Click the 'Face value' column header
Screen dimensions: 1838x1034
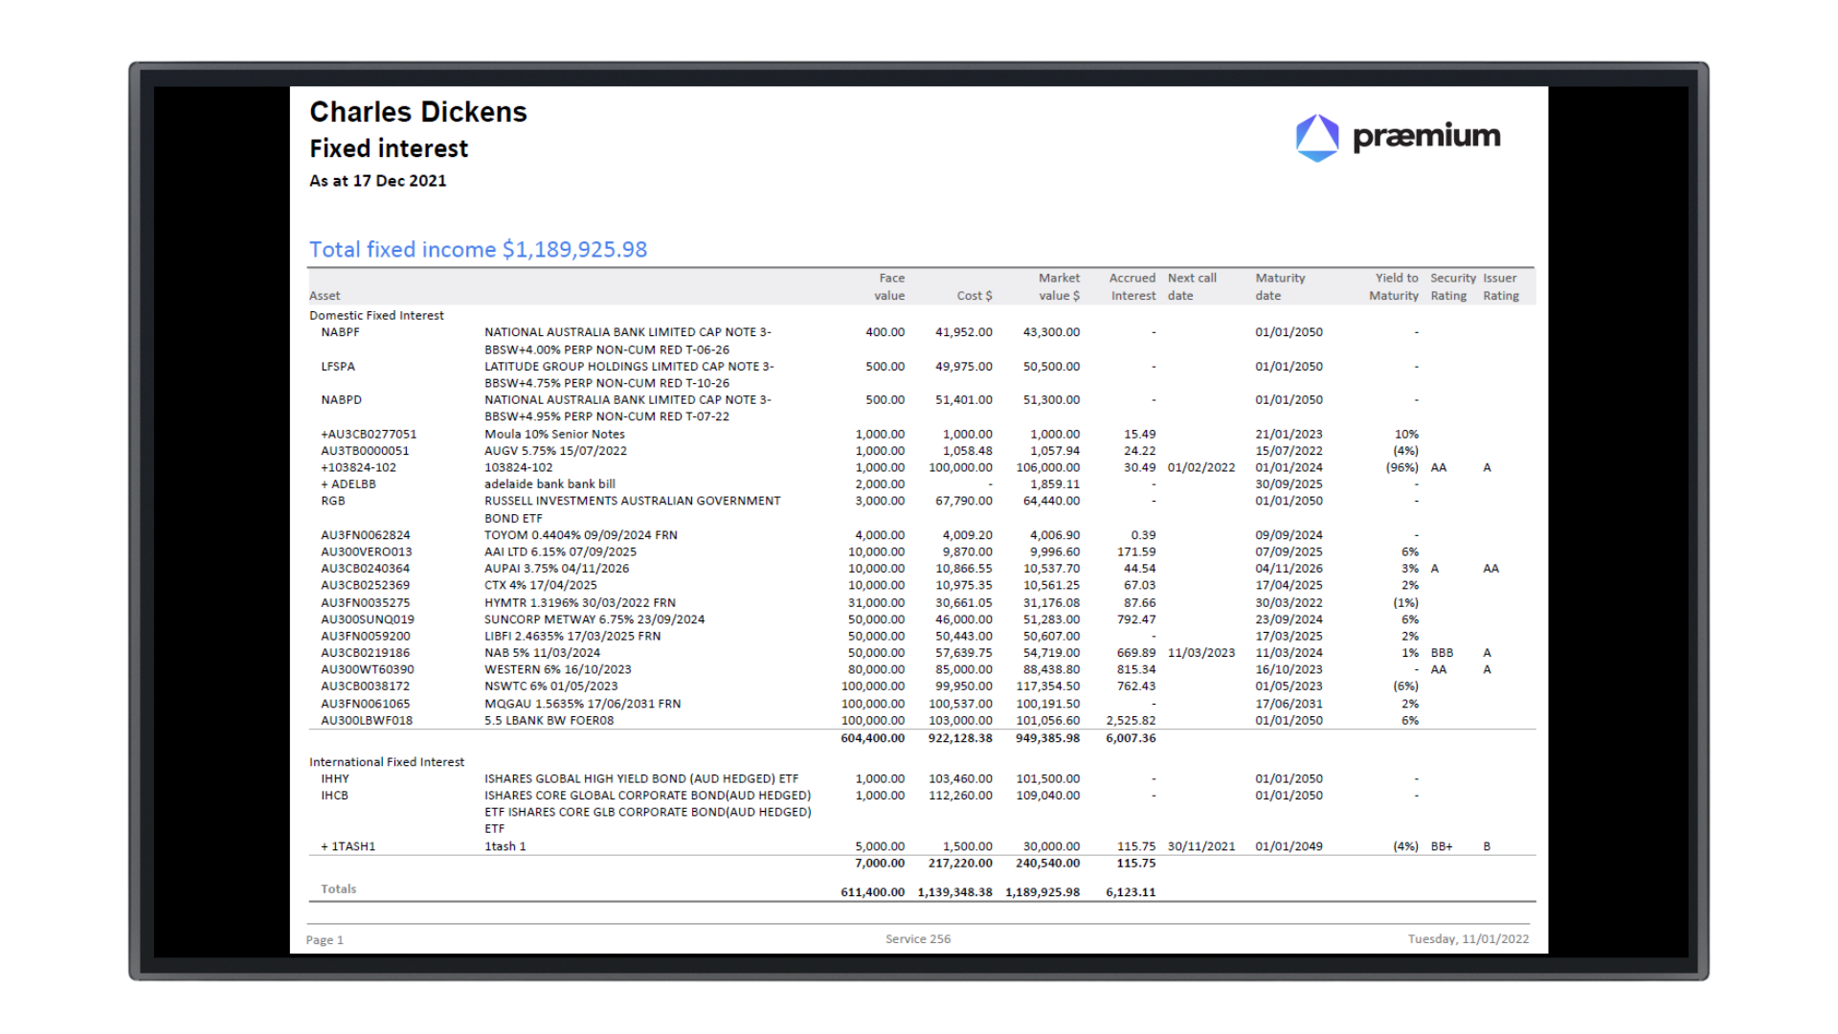(x=890, y=287)
